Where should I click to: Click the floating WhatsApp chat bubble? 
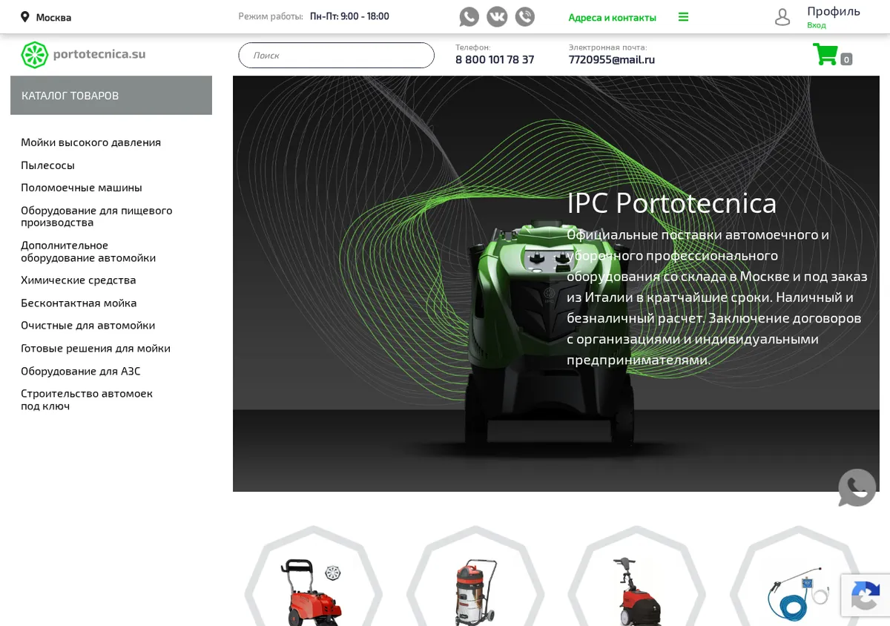click(857, 487)
